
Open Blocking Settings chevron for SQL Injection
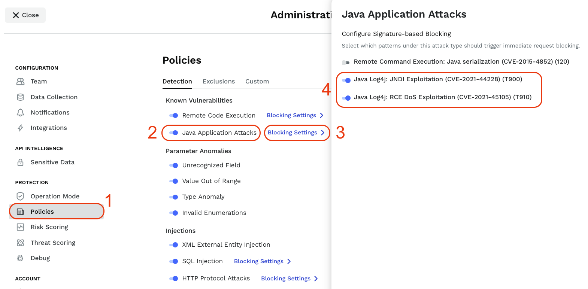289,261
